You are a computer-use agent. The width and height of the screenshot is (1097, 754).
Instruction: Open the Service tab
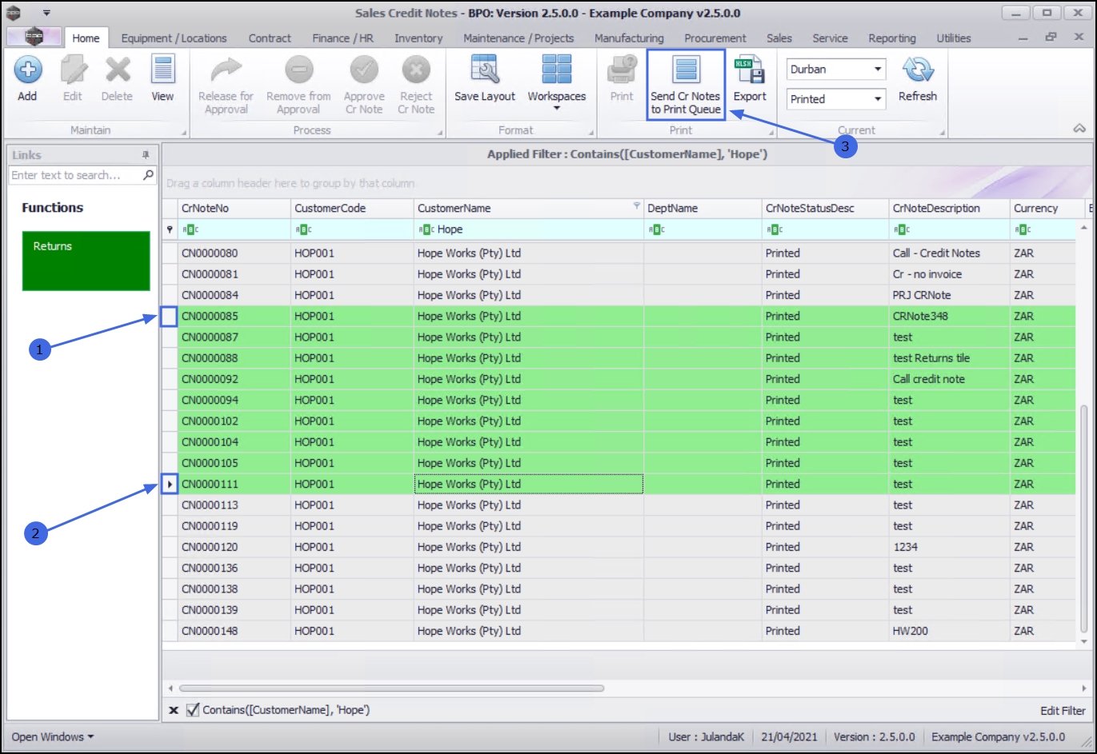(830, 38)
